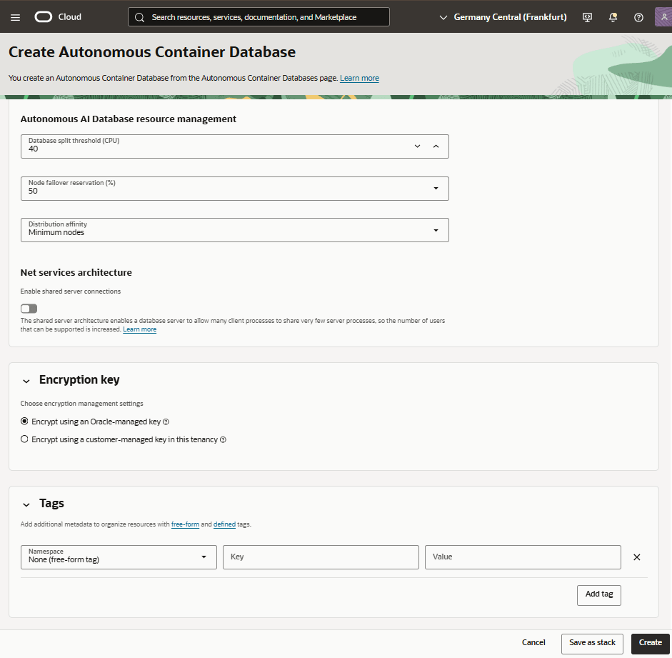Collapse the Encryption key section
672x658 pixels.
click(27, 380)
